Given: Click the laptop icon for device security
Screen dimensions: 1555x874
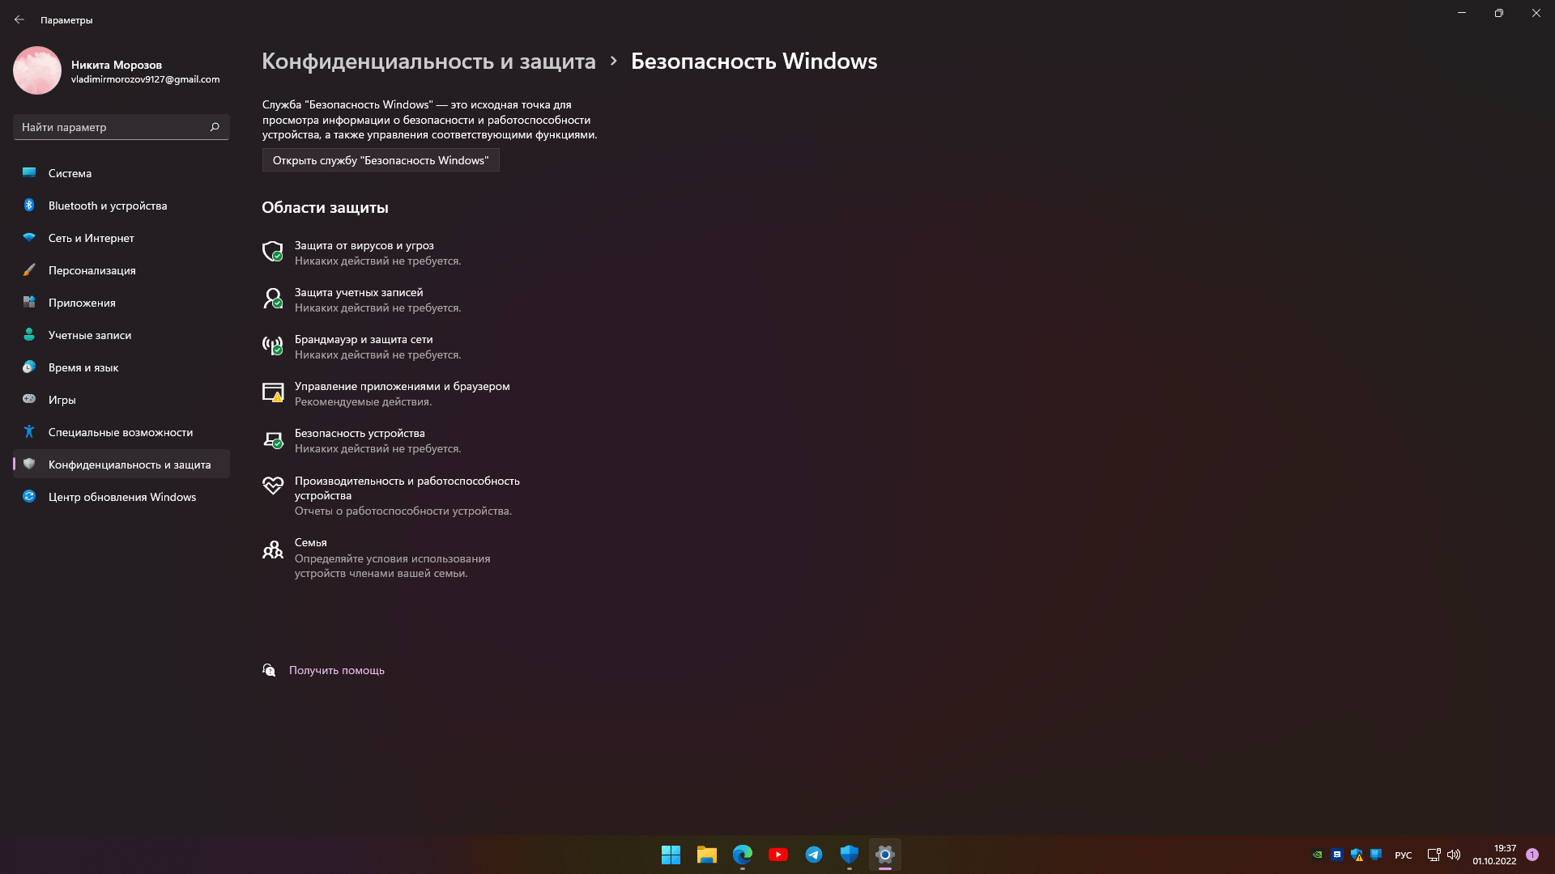Looking at the screenshot, I should coord(273,439).
